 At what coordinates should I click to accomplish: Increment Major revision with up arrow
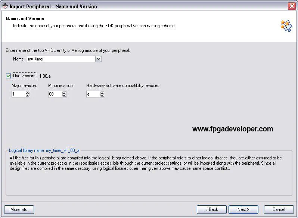pos(28,93)
